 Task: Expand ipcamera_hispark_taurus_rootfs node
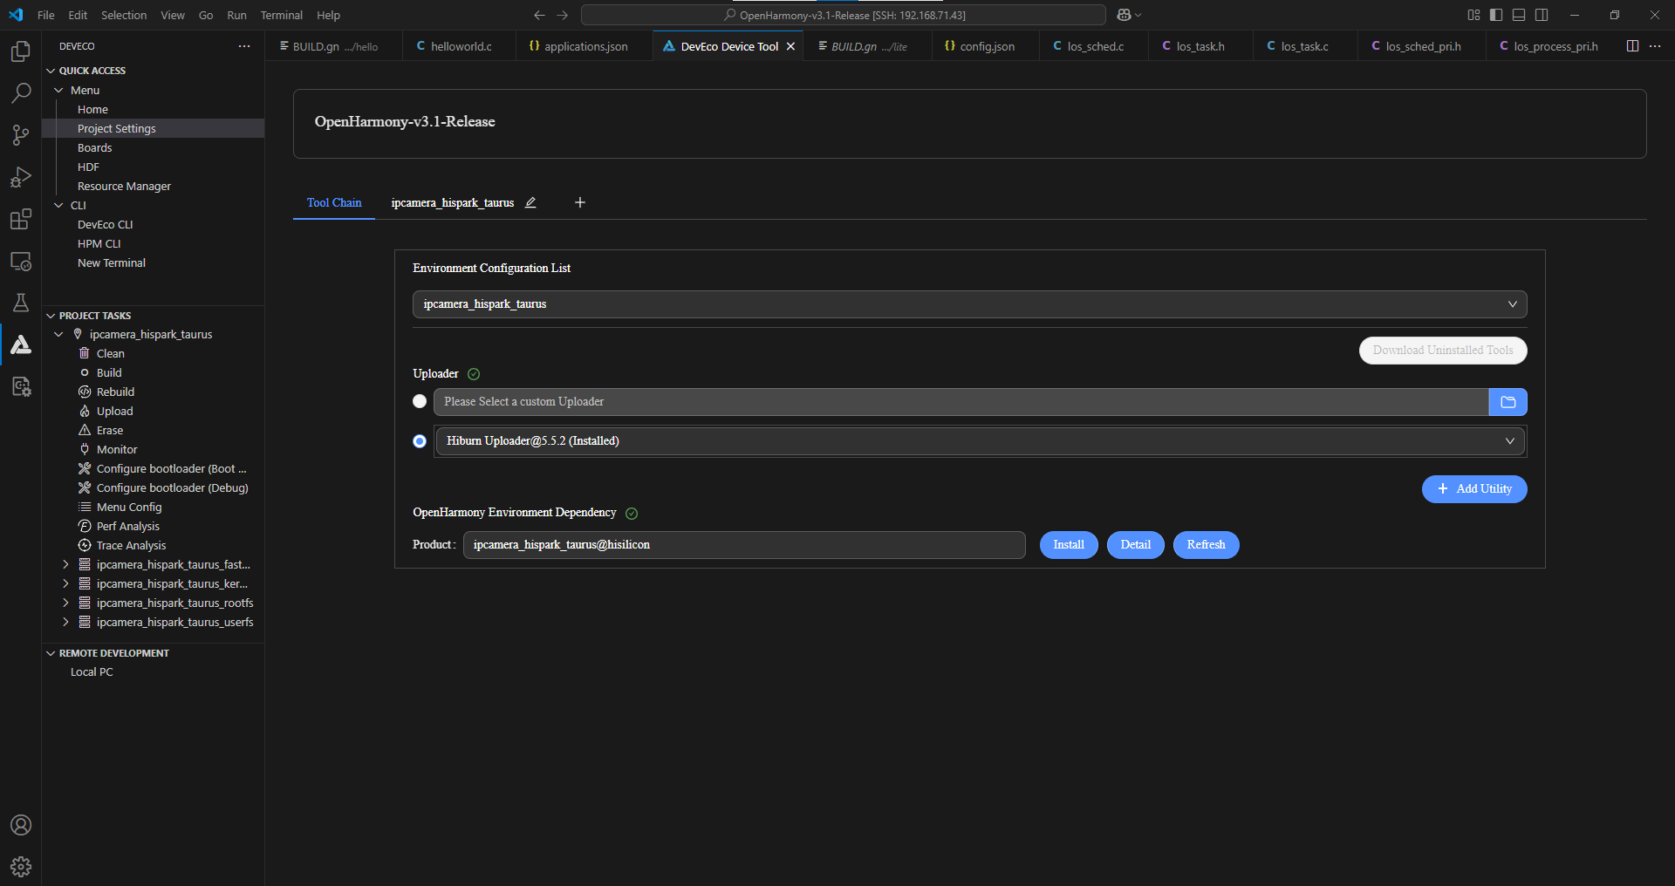(x=65, y=603)
